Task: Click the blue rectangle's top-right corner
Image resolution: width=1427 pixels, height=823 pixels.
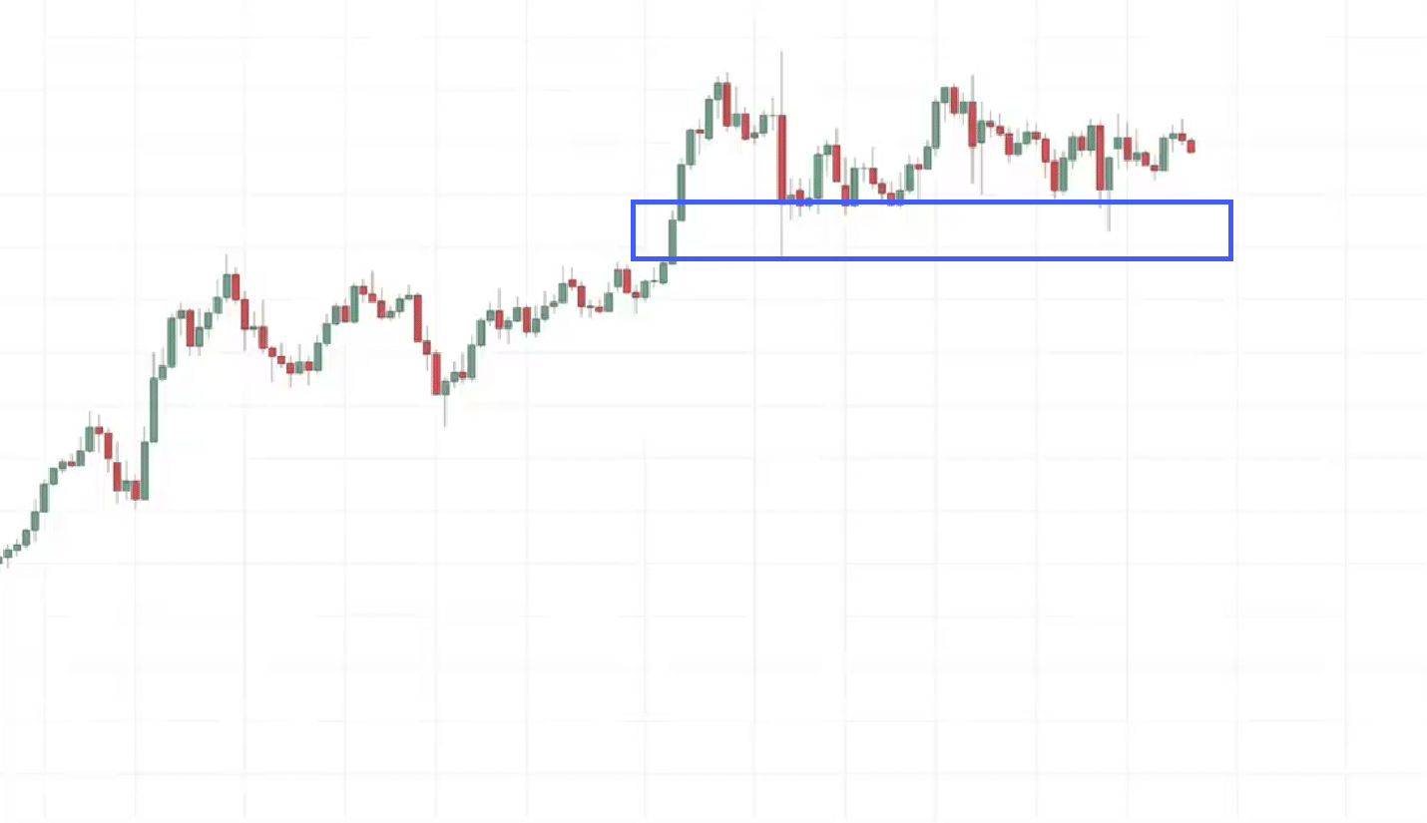Action: tap(1230, 203)
